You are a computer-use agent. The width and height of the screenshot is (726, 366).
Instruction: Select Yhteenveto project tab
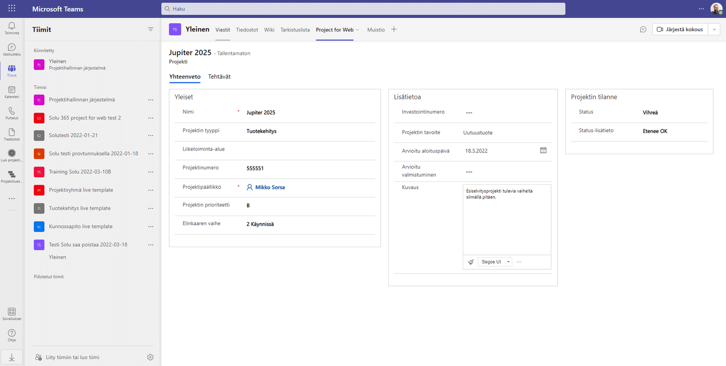(x=185, y=77)
